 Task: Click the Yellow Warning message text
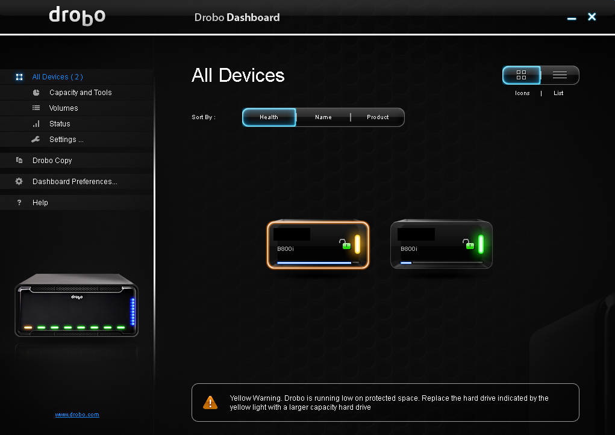(389, 403)
